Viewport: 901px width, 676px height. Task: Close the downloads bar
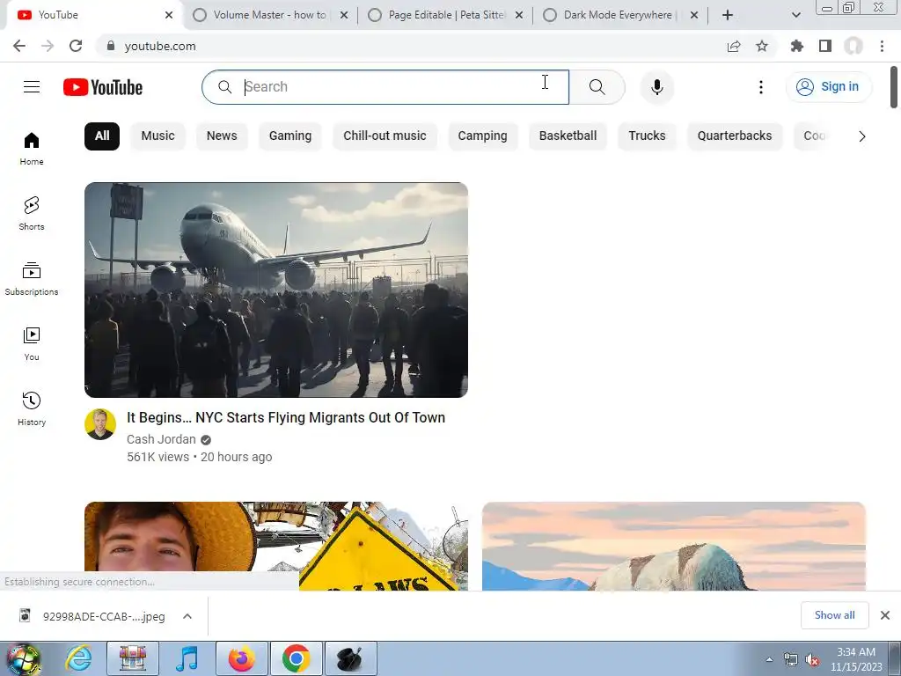pyautogui.click(x=885, y=615)
